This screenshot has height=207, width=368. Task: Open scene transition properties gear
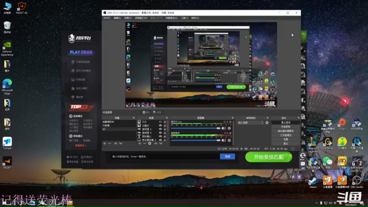[x=267, y=122]
